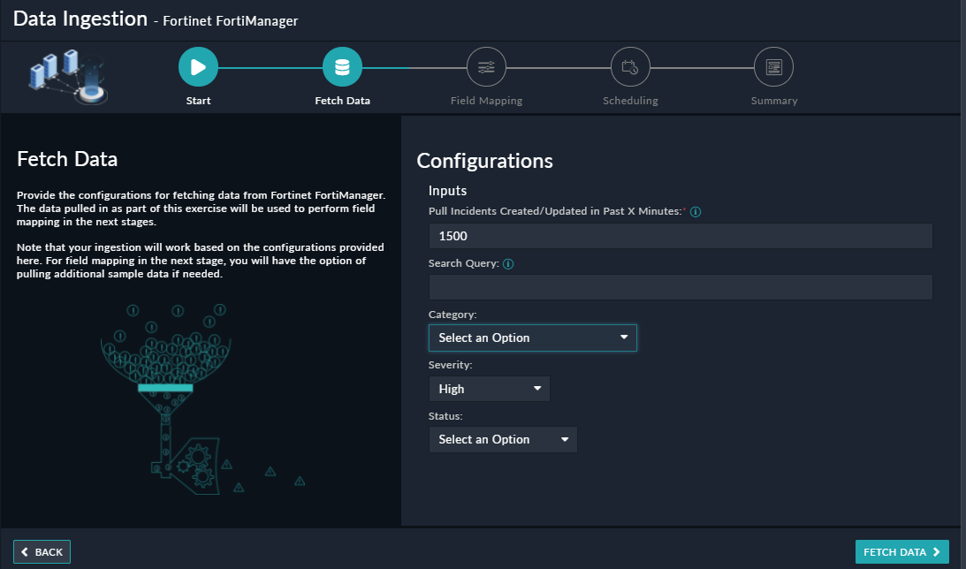Click the Field Mapping sliders icon
Screen dimensions: 966x569
pos(486,66)
